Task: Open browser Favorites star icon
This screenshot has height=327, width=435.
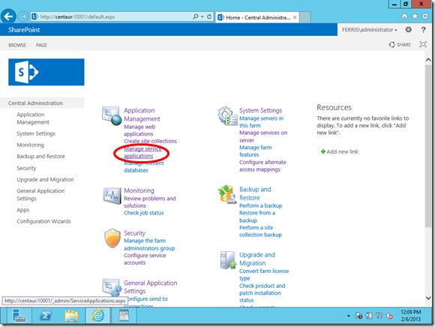Action: click(x=415, y=16)
